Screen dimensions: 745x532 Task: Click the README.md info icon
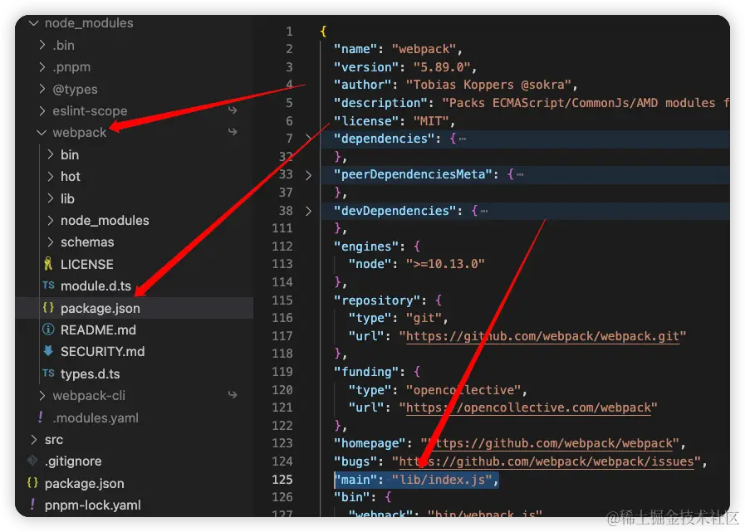48,329
